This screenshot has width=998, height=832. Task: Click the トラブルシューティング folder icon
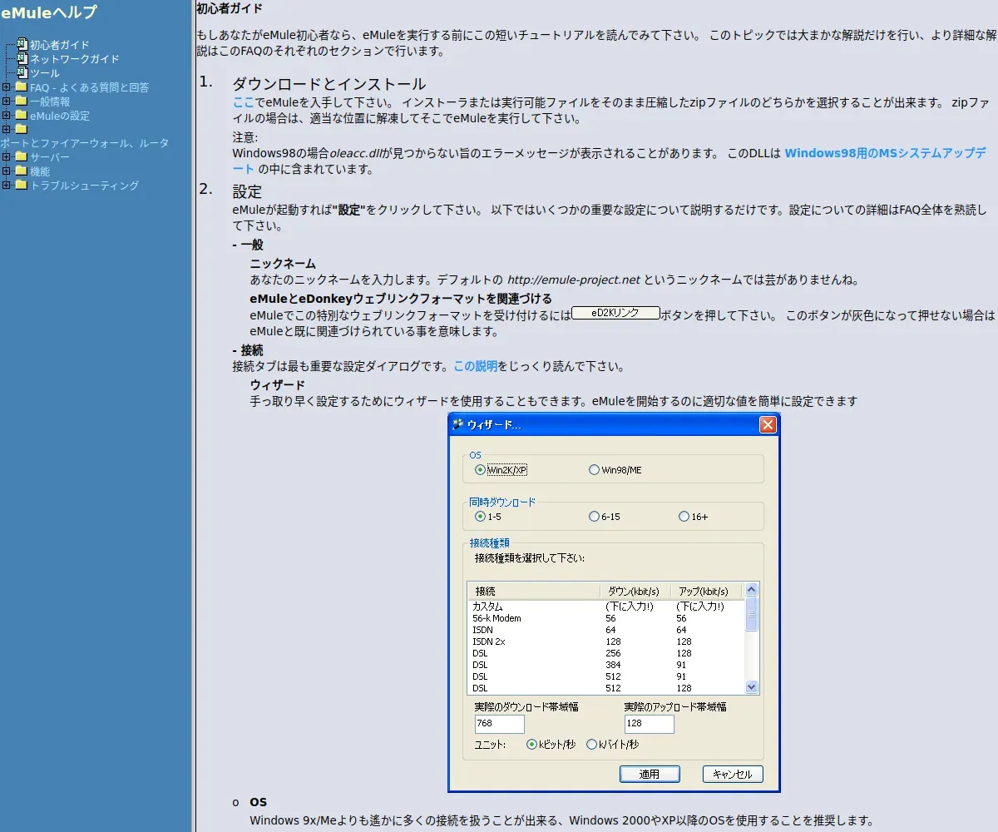click(x=21, y=186)
